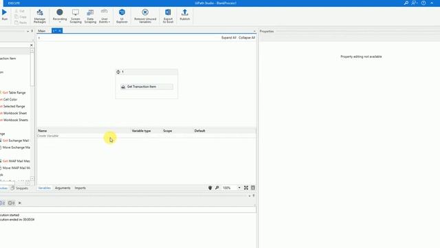Click the Name column header
Screen dimensions: 440x248
click(x=43, y=131)
